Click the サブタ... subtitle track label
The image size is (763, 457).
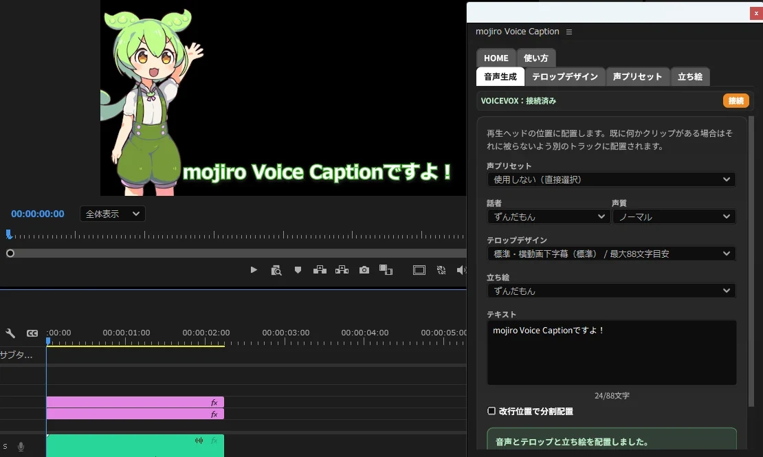pyautogui.click(x=16, y=355)
